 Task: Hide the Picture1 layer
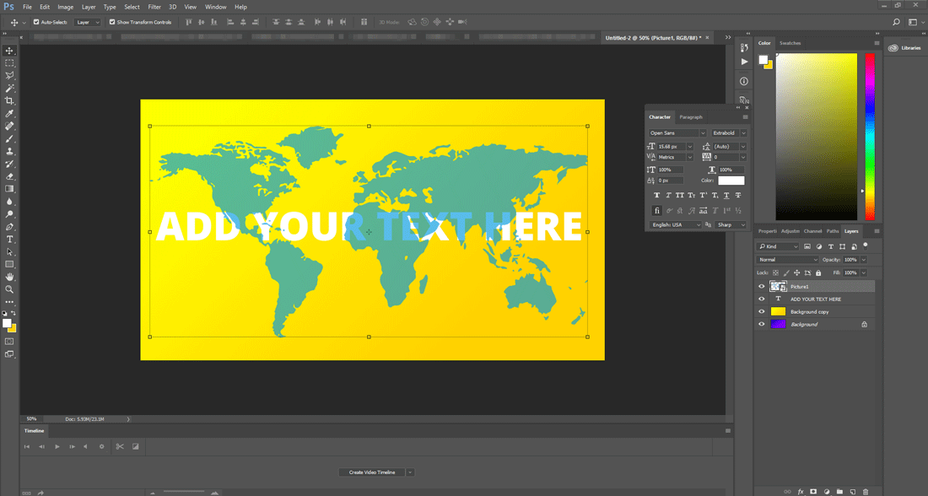point(762,287)
